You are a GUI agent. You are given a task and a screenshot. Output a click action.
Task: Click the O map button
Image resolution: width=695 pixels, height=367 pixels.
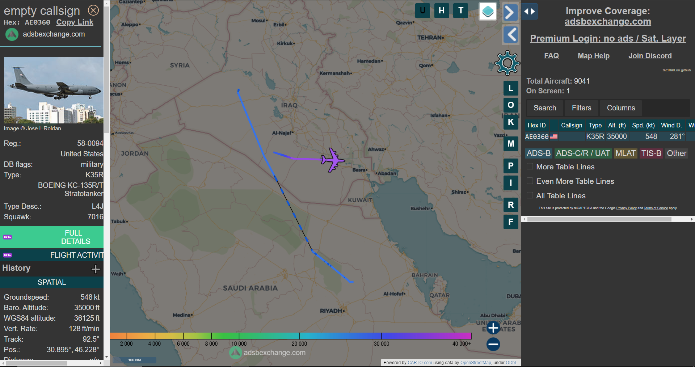(511, 105)
